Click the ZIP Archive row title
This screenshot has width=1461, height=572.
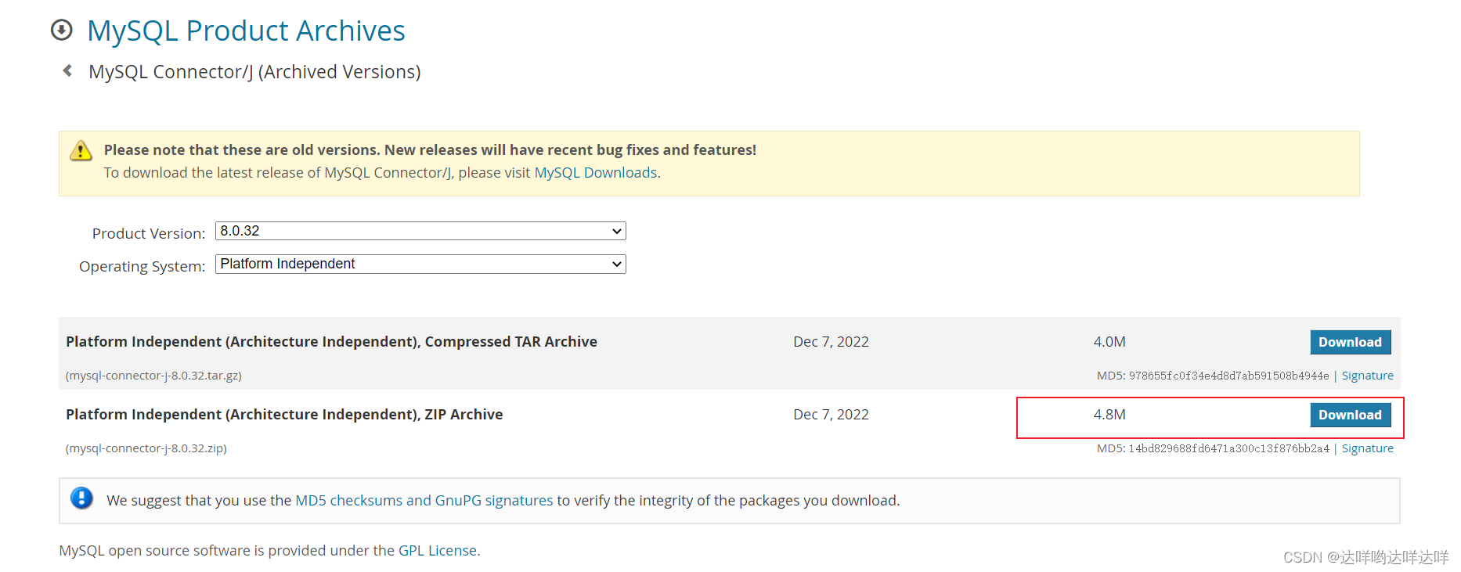coord(284,415)
